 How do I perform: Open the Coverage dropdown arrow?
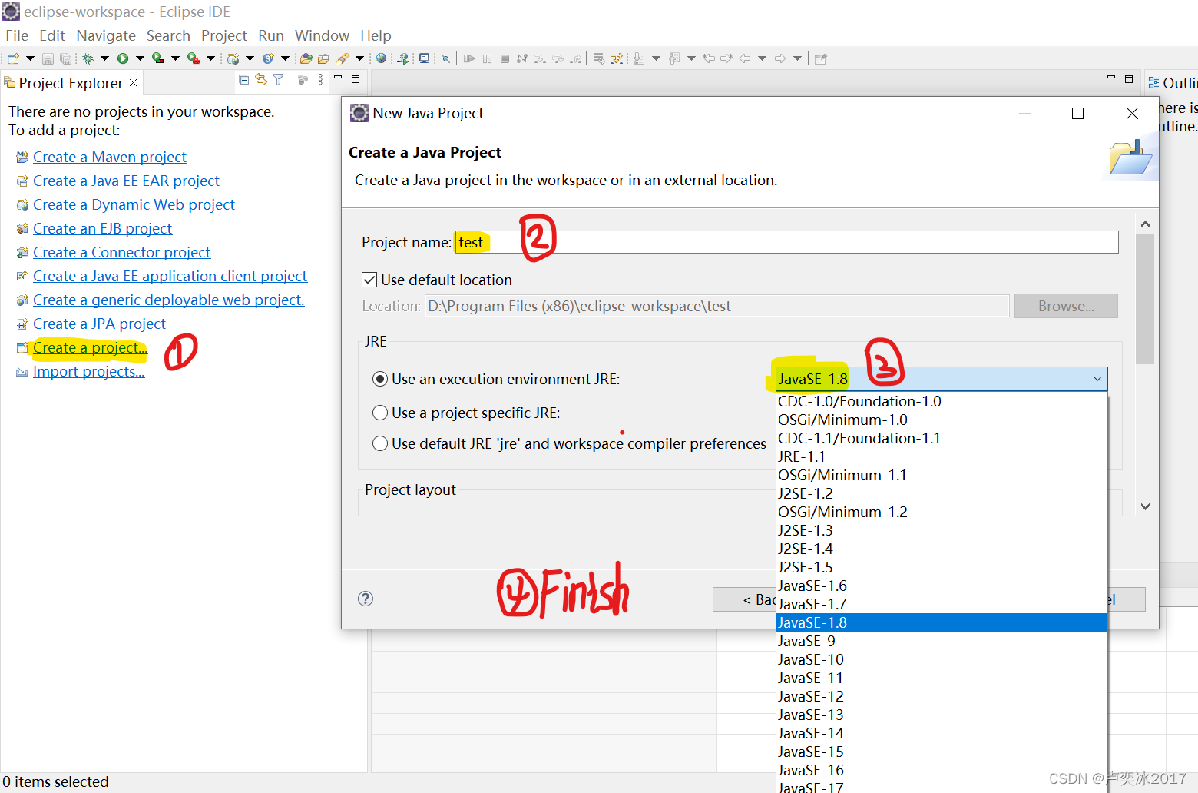tap(175, 58)
